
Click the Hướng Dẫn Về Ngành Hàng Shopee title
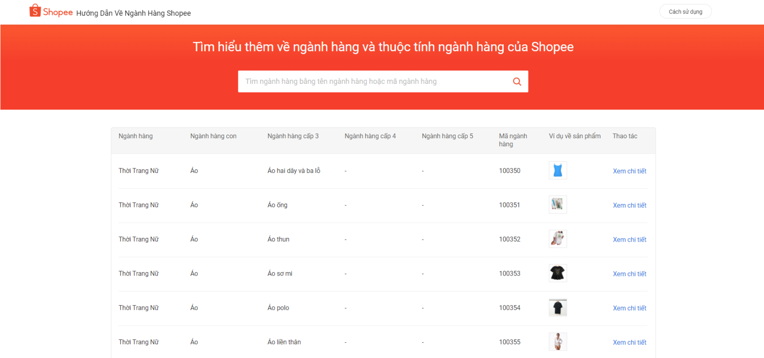pyautogui.click(x=133, y=13)
